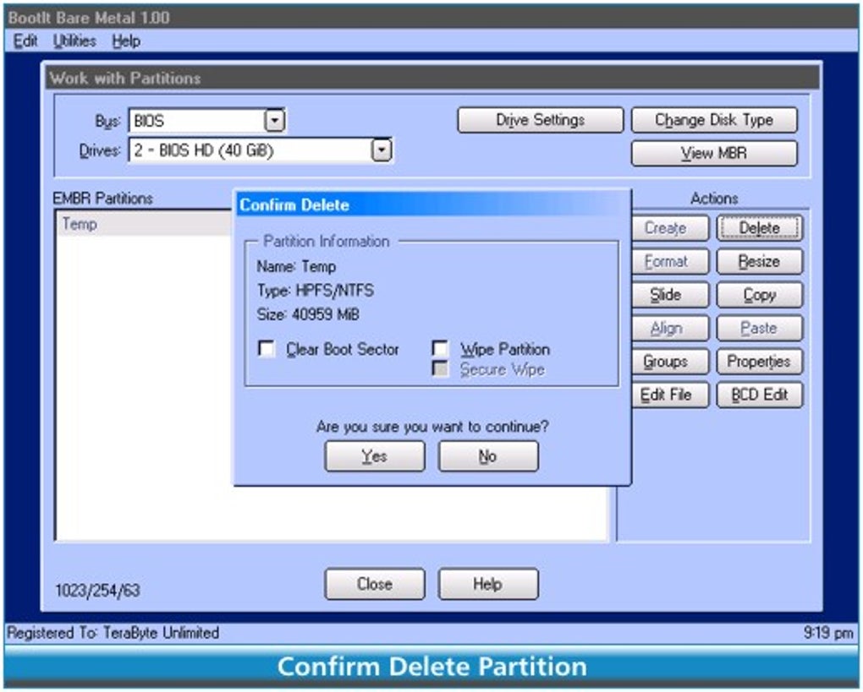Open the Edit menu

(25, 41)
